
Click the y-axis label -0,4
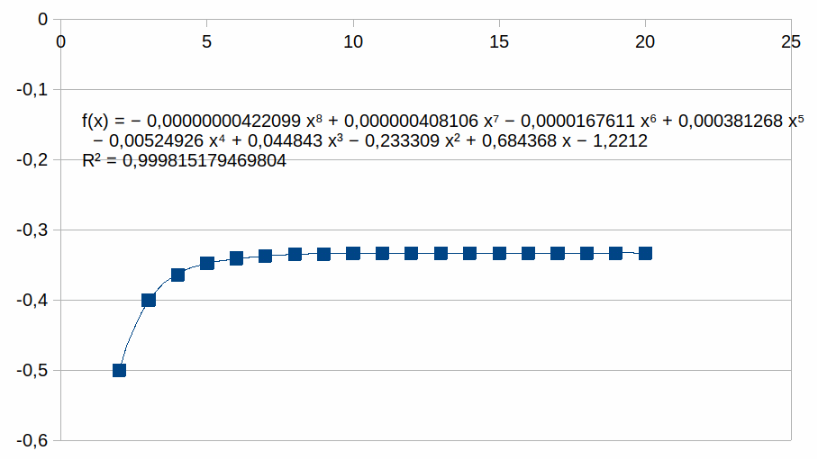pyautogui.click(x=30, y=300)
